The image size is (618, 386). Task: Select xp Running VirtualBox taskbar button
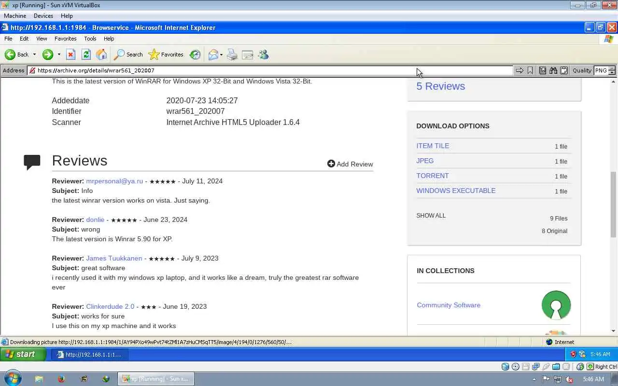click(156, 379)
